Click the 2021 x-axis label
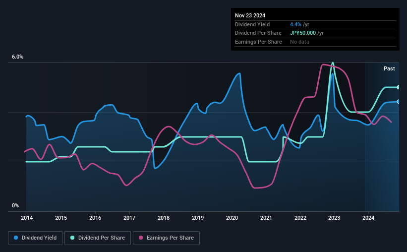Screen dimensions: 407x252 (266, 218)
